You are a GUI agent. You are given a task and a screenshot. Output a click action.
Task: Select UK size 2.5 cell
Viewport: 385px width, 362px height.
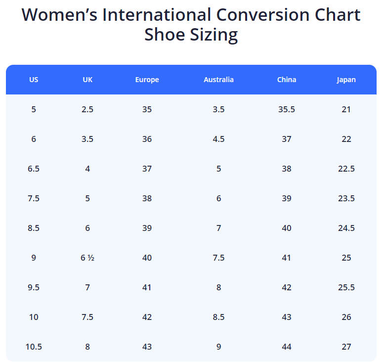click(x=87, y=109)
